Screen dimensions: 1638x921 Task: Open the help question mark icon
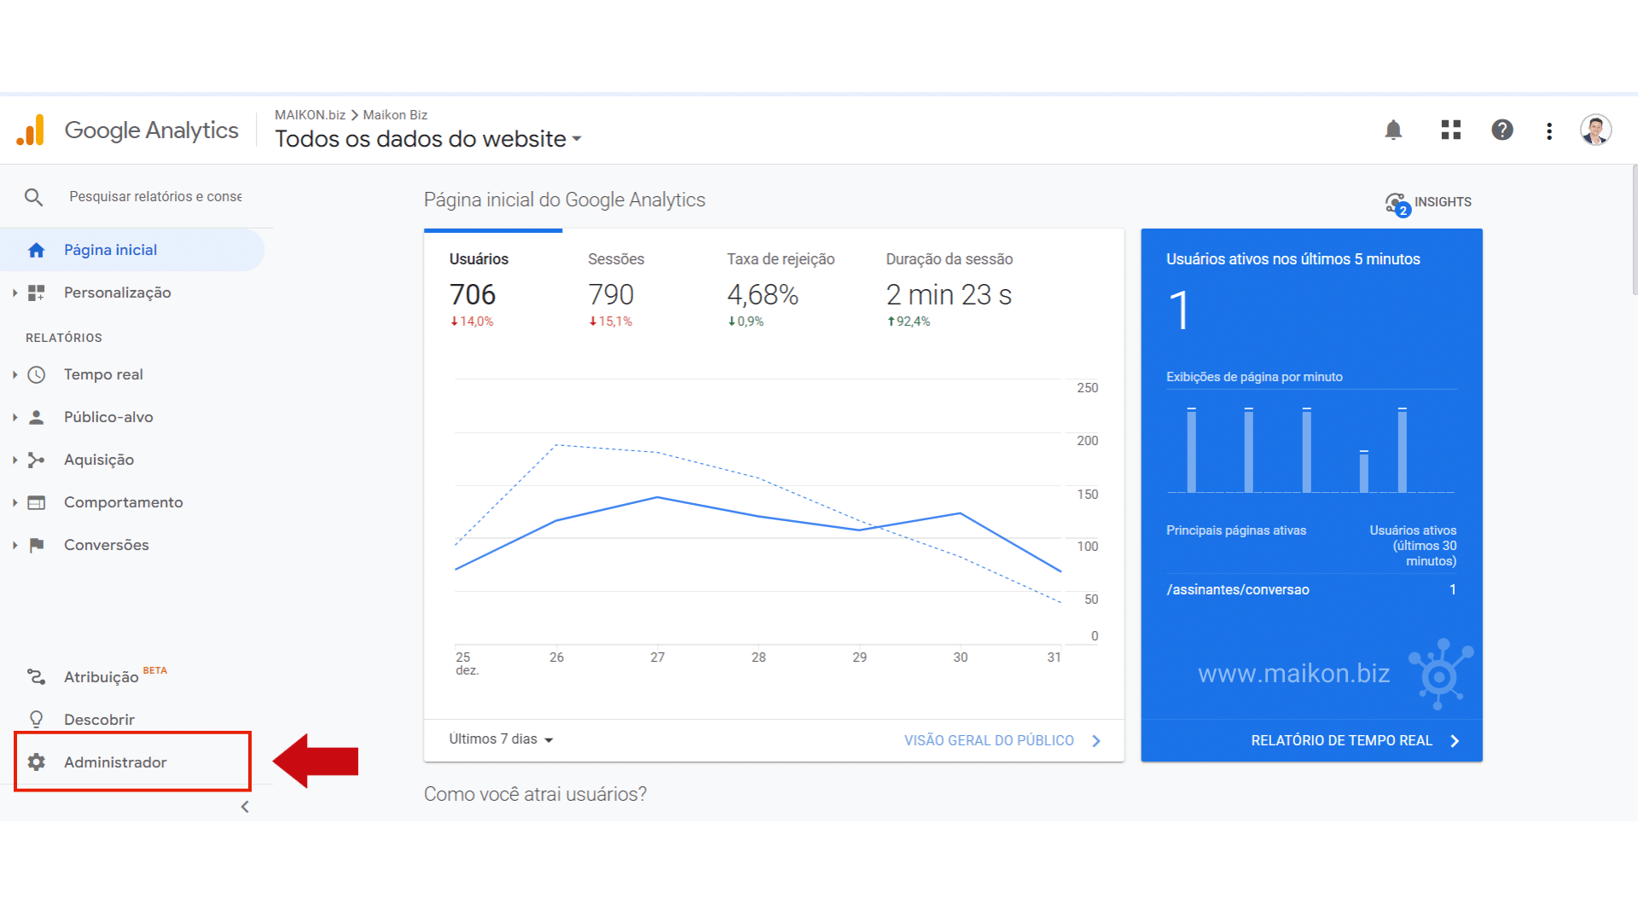(x=1502, y=130)
